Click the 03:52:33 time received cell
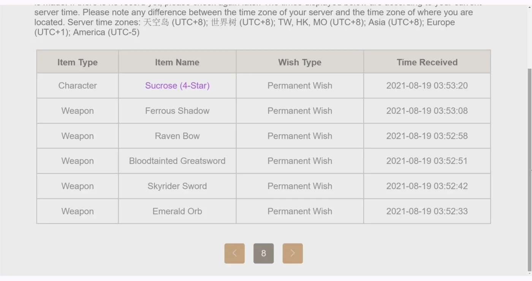Image resolution: width=532 pixels, height=281 pixels. (427, 211)
